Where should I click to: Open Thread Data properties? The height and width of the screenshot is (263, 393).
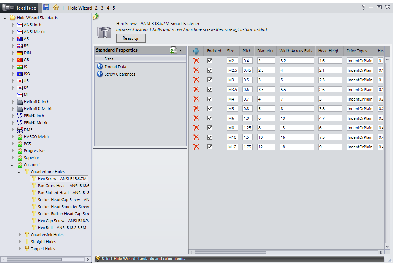point(115,67)
